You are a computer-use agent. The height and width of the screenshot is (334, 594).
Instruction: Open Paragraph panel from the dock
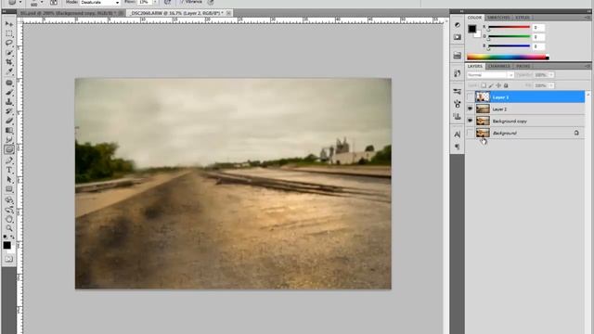click(x=458, y=147)
